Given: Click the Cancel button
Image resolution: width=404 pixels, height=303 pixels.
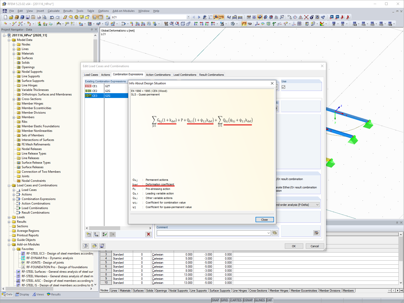Looking at the screenshot, I should click(x=315, y=246).
